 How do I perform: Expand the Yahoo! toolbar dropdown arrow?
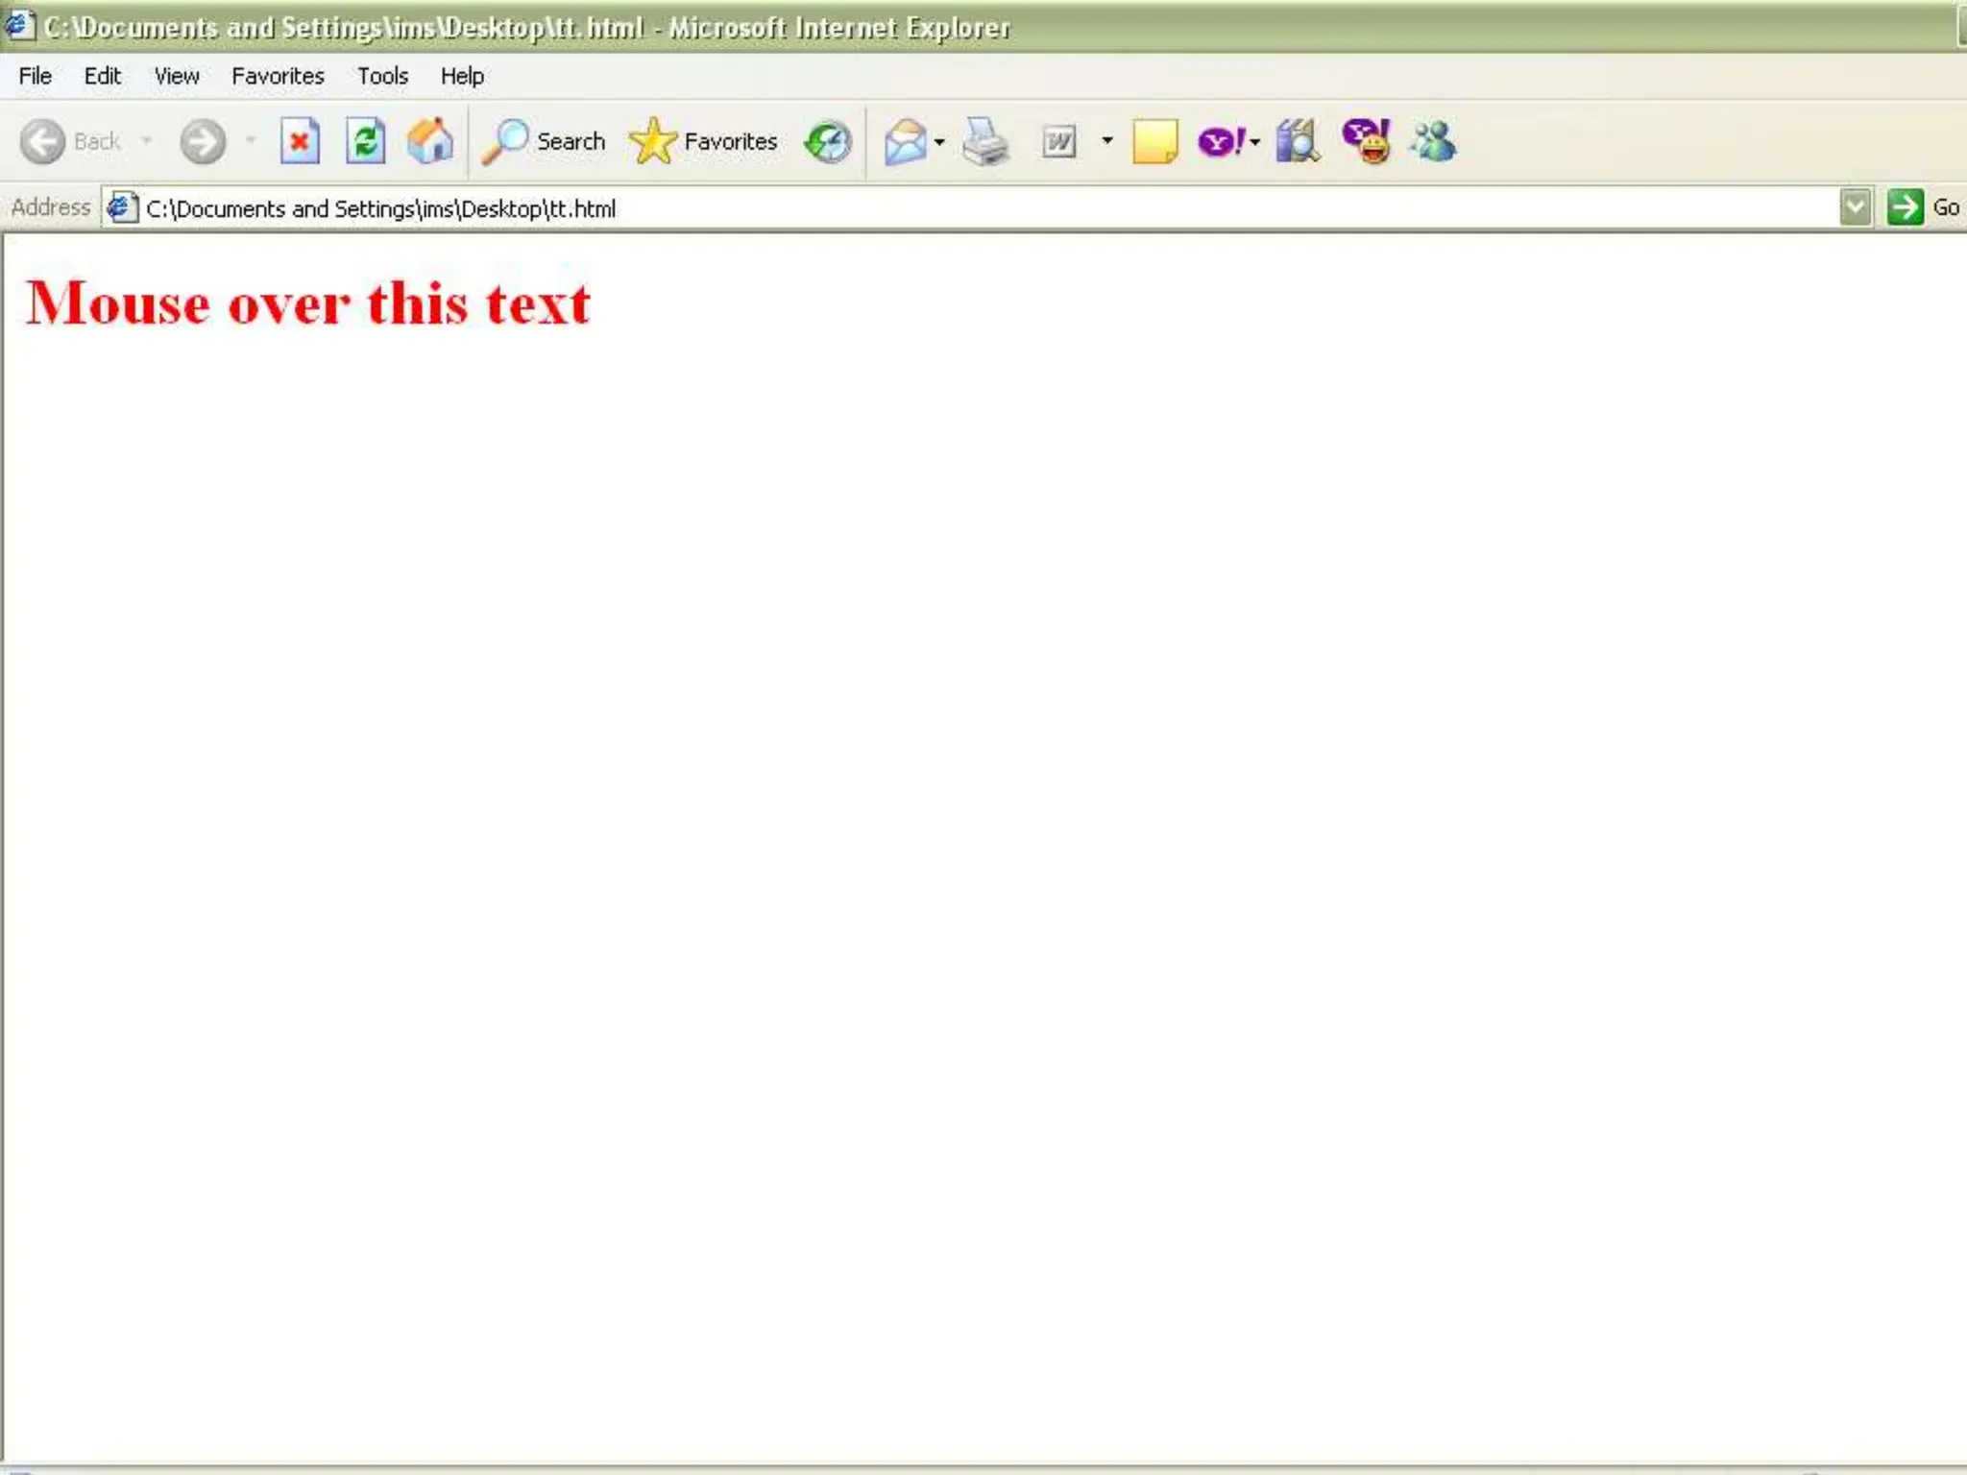[1255, 142]
